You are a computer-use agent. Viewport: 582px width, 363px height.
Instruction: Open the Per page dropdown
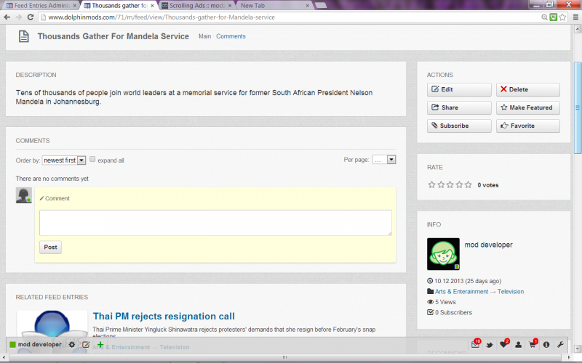[384, 160]
